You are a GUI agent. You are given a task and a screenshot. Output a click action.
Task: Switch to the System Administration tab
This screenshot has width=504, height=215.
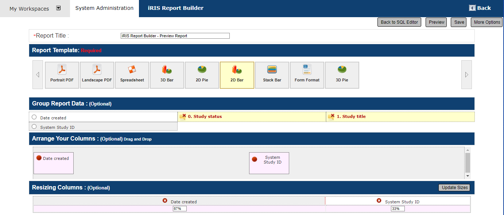click(104, 8)
